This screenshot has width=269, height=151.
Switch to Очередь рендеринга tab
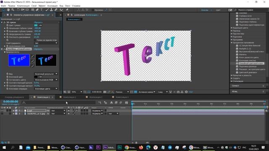14,97
